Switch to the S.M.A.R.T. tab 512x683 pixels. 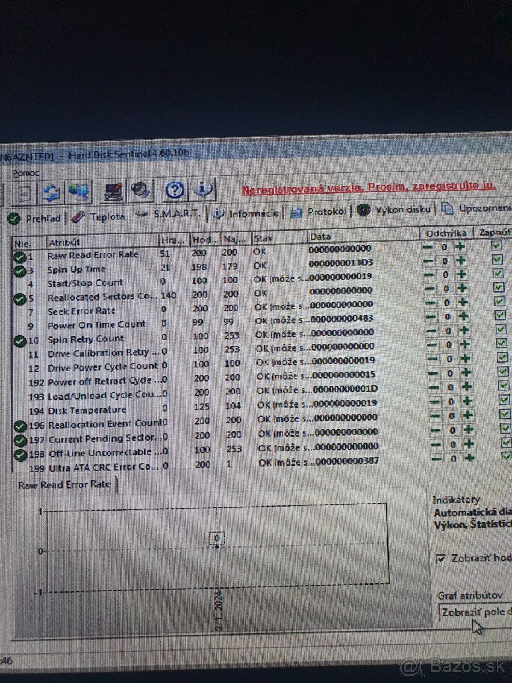pos(167,214)
